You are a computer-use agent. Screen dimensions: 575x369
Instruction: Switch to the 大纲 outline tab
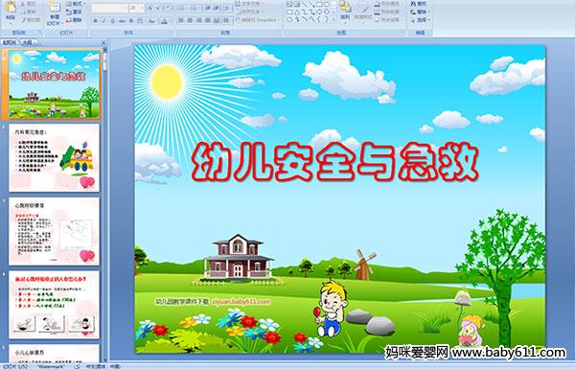click(x=27, y=42)
